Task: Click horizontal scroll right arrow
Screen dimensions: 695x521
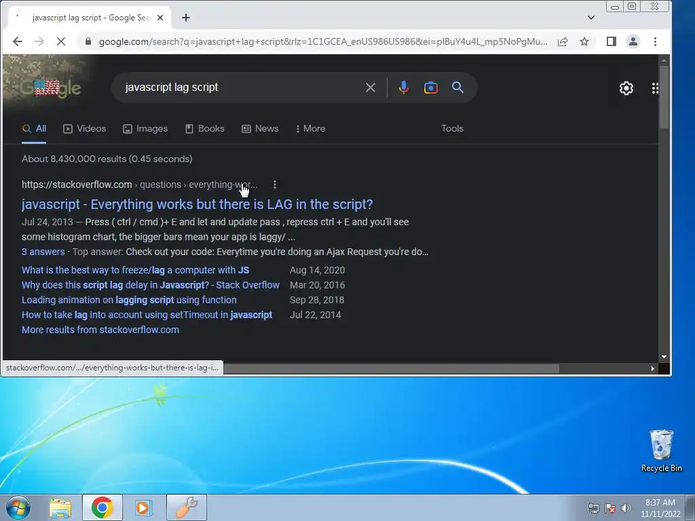Action: (x=652, y=368)
